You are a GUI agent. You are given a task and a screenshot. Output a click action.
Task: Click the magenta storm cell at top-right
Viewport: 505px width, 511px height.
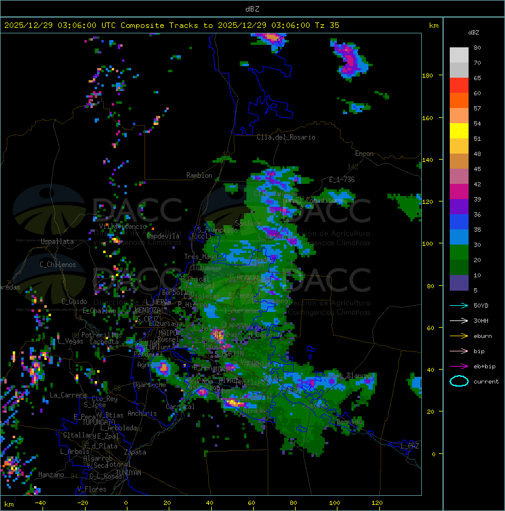(350, 60)
